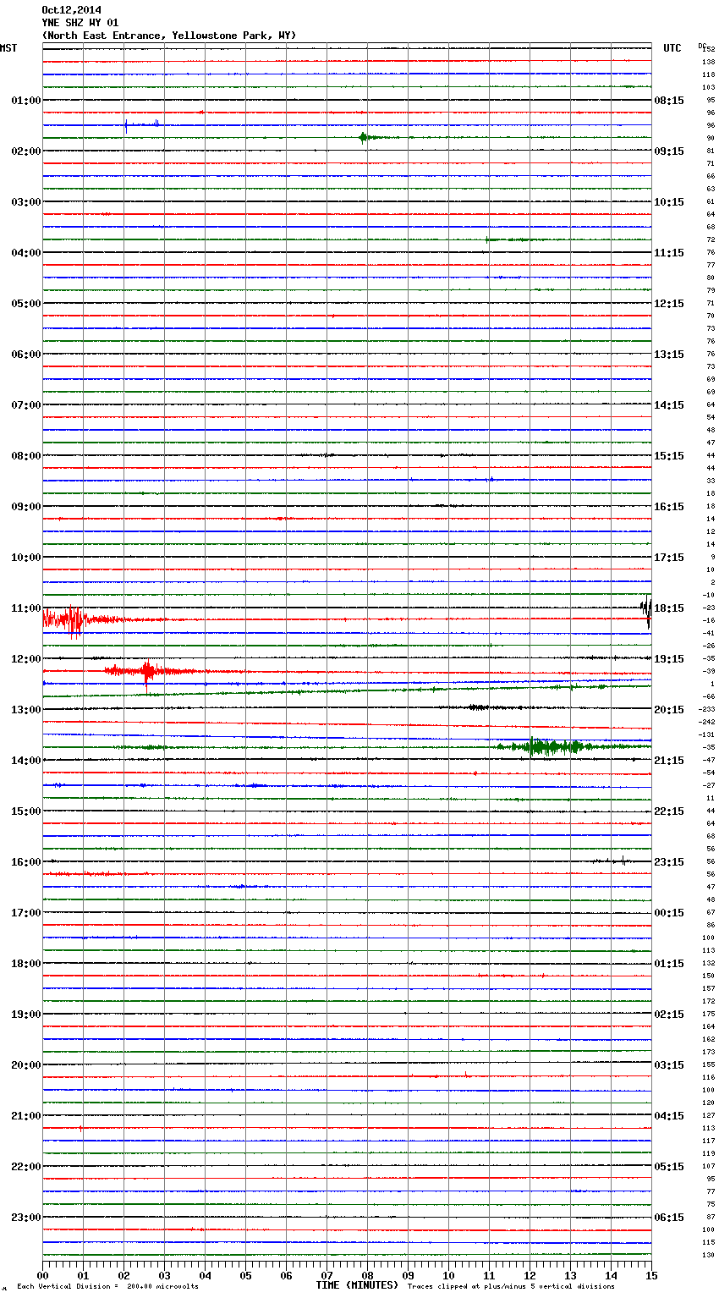Screen dimensions: 719x1298
Task: Click the "Traces clipped at plus/minus 5 vertical divisions" note
Action: pyautogui.click(x=511, y=1287)
